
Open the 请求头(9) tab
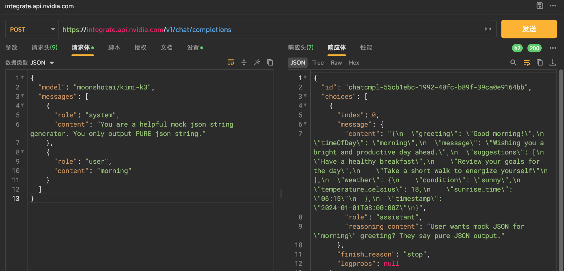tap(45, 48)
